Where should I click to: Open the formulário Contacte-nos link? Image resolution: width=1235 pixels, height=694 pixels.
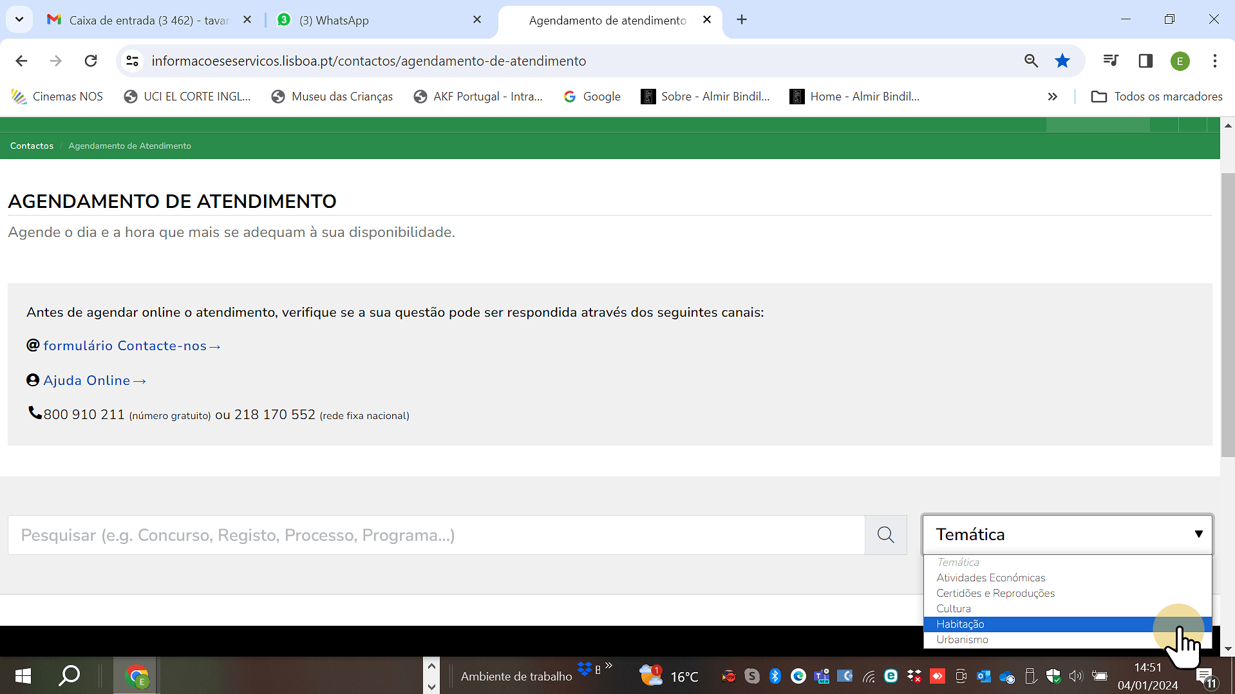pos(126,346)
